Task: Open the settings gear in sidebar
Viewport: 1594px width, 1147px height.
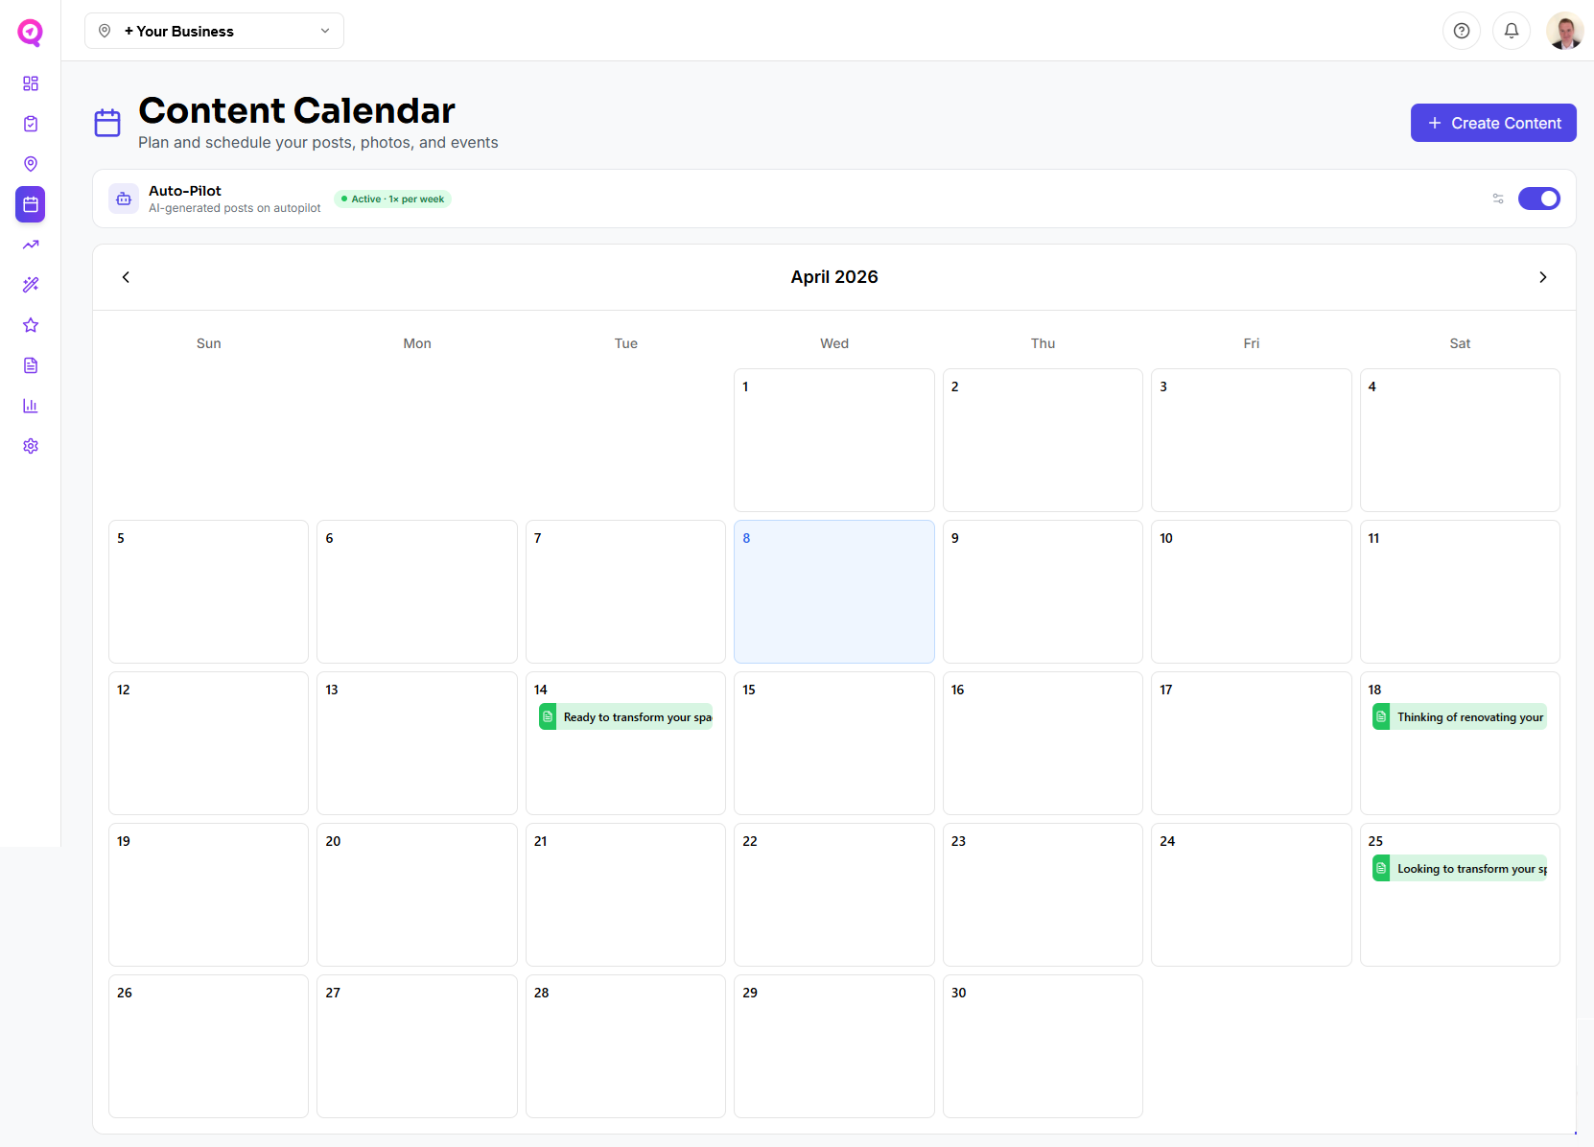Action: point(31,446)
